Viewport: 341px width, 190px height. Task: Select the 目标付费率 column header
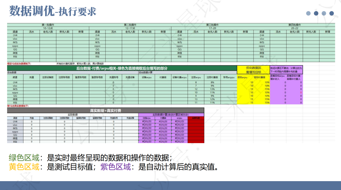pos(260,77)
